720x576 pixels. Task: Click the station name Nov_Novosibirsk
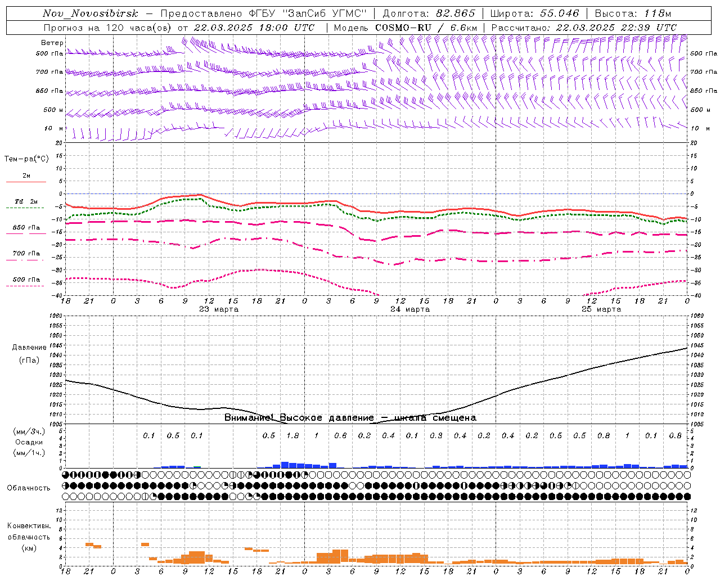tap(91, 13)
